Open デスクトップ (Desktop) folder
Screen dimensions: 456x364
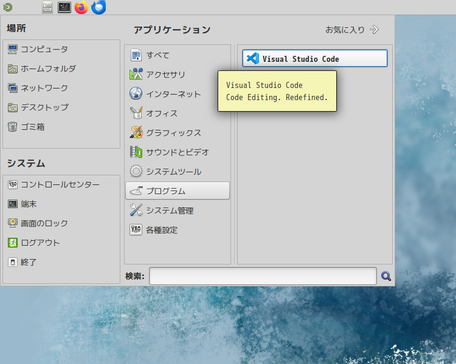61,107
